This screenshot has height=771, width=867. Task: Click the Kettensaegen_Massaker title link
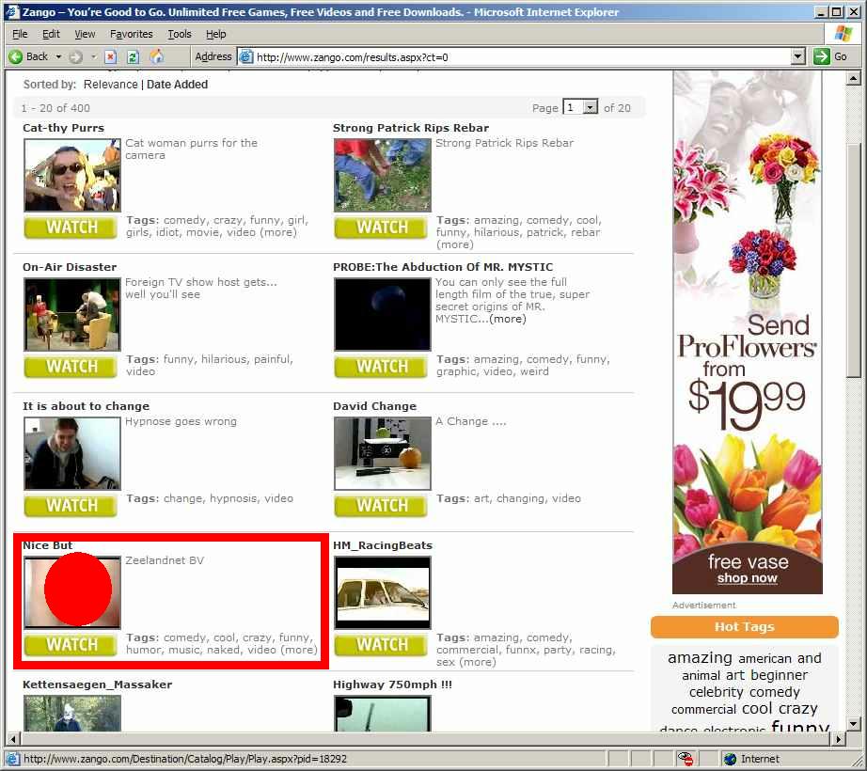[x=97, y=684]
